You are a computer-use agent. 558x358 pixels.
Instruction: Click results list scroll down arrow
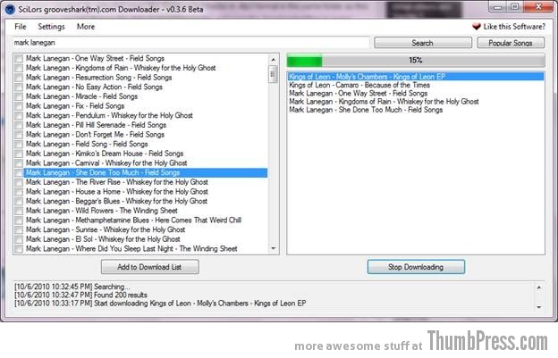click(274, 248)
